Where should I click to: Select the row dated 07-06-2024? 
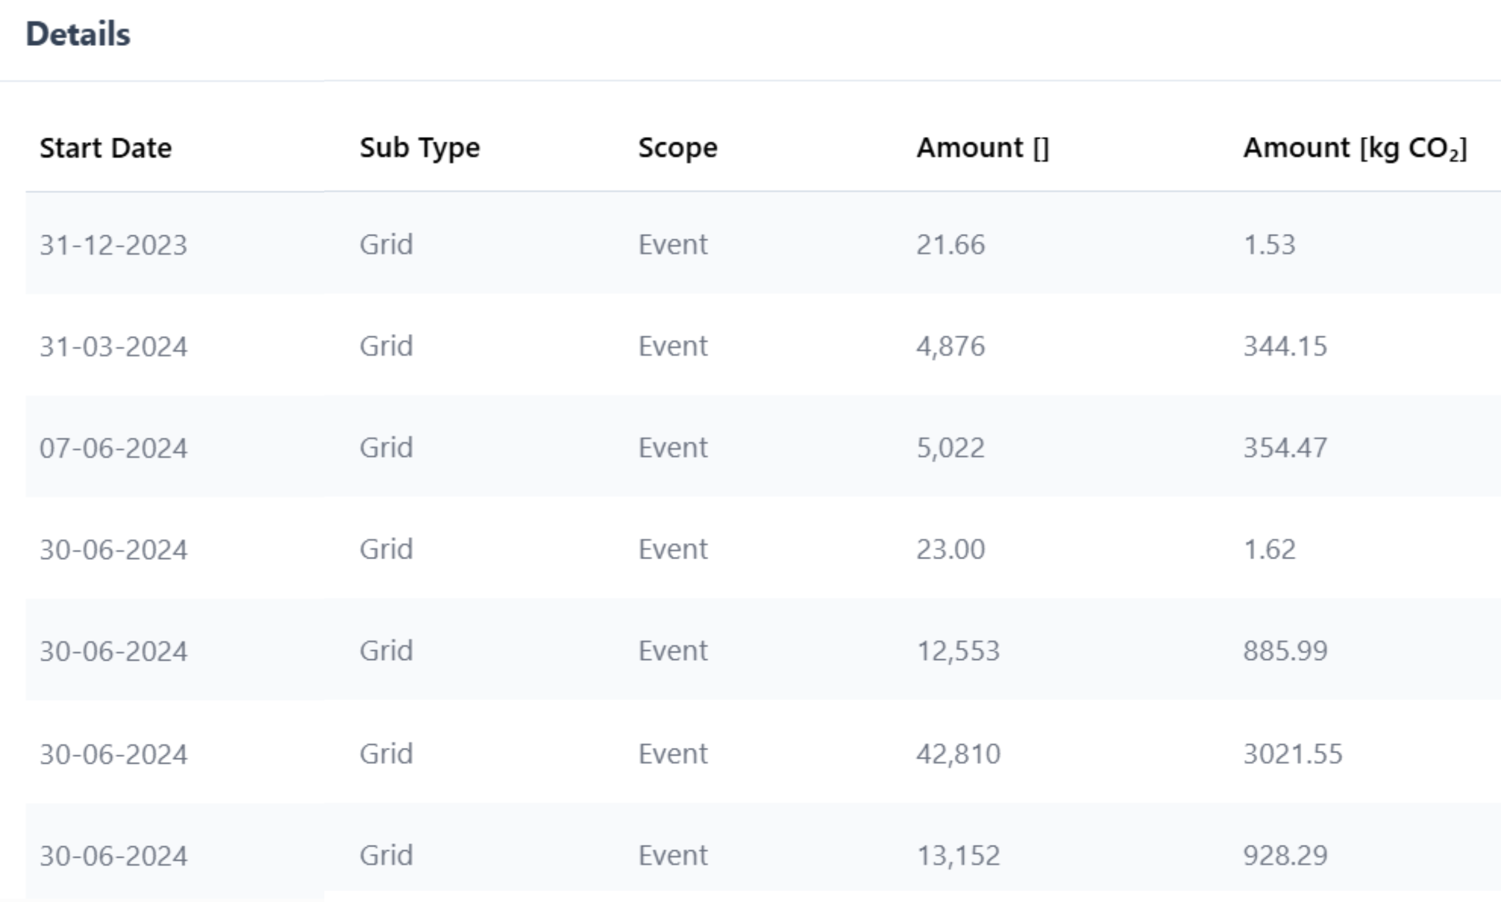(114, 448)
